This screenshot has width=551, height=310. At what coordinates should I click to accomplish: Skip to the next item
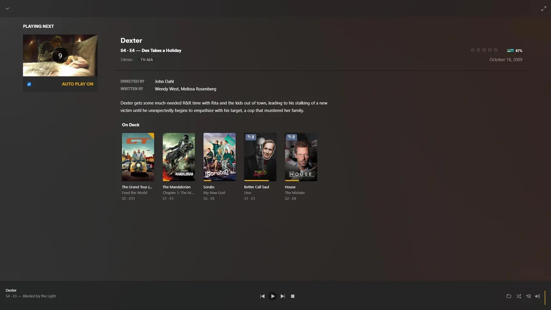point(283,296)
